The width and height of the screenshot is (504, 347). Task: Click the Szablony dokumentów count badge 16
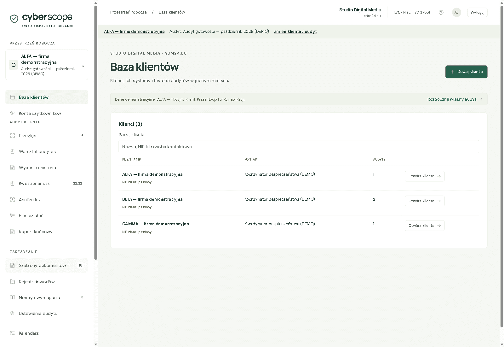[80, 265]
